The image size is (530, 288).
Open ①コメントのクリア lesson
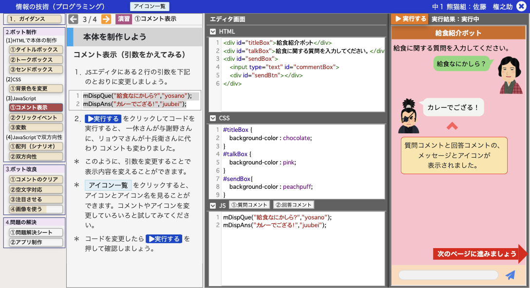(36, 180)
